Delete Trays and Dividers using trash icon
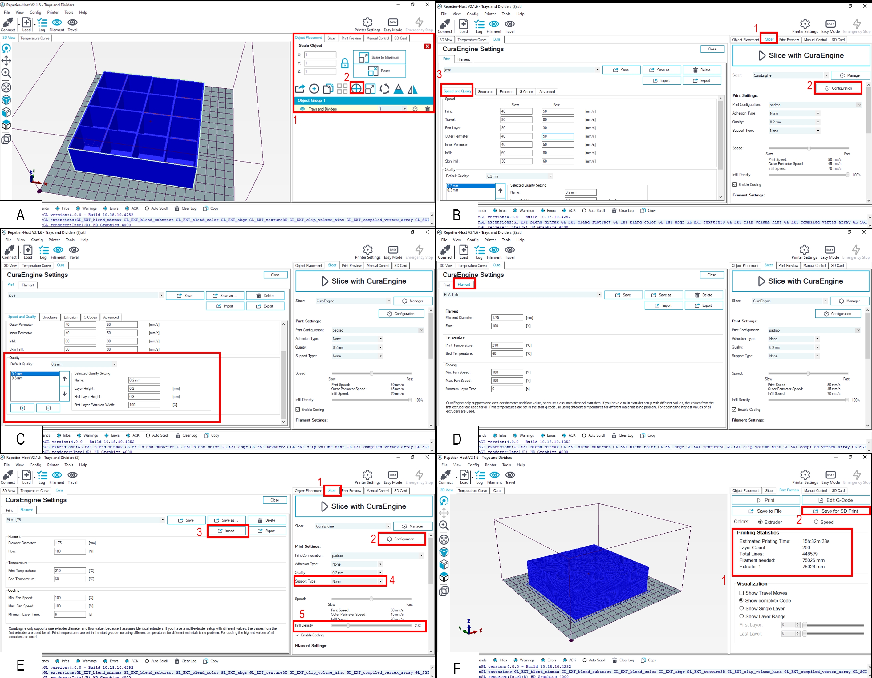The height and width of the screenshot is (678, 872). point(428,109)
